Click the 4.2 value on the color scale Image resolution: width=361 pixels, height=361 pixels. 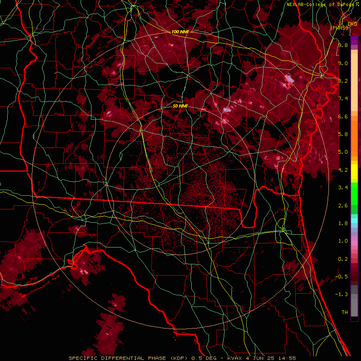343,170
